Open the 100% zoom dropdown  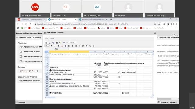[73, 42]
